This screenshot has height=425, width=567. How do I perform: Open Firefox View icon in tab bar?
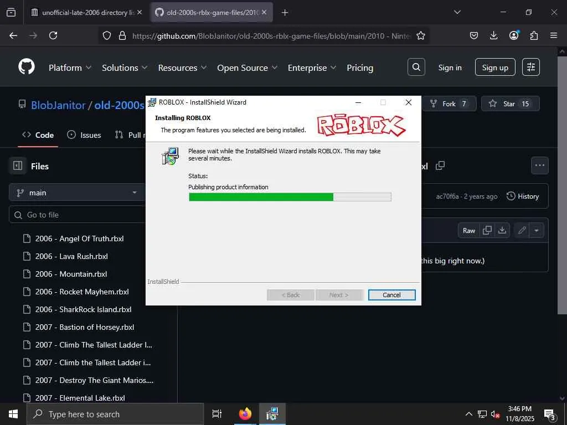pos(11,13)
